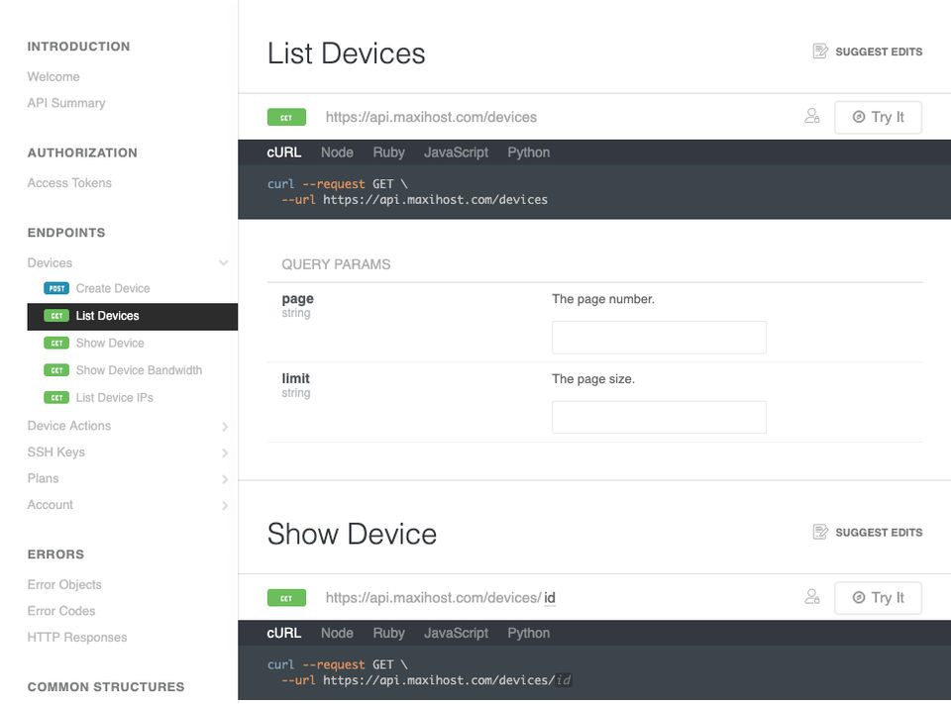This screenshot has height=704, width=951.
Task: Click Try It button for Show Device
Action: pos(879,598)
